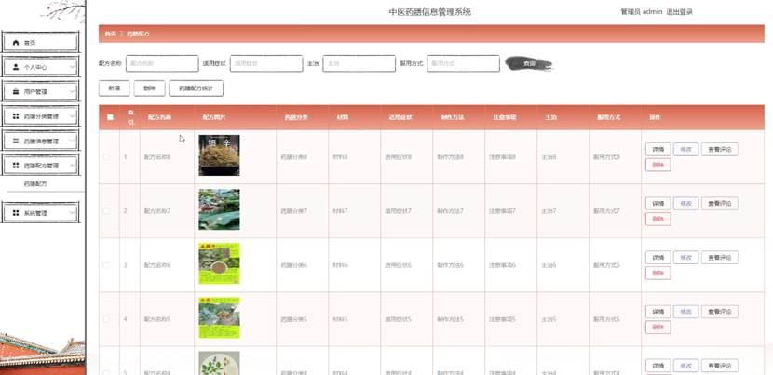
Task: Go to 首页 in the sidebar
Action: click(40, 43)
